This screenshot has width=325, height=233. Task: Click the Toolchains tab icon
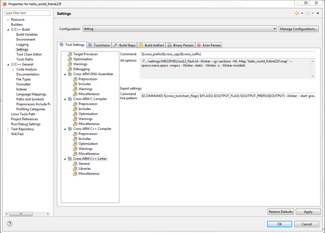tap(90, 45)
